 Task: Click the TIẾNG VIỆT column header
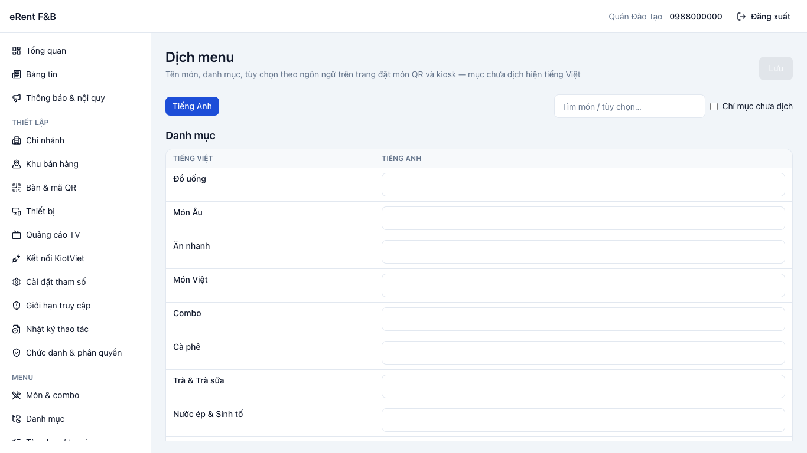[193, 159]
